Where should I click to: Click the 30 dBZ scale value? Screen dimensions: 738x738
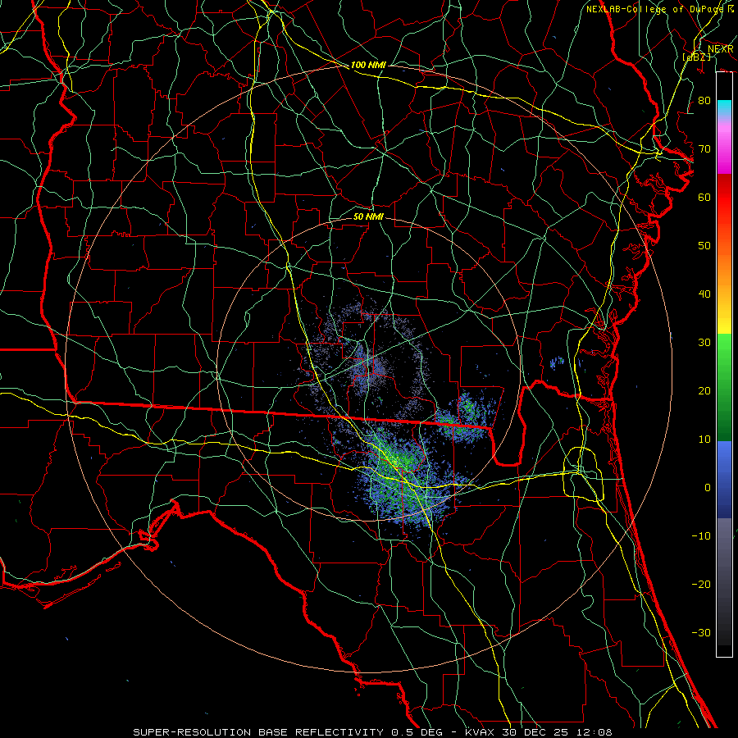click(704, 343)
